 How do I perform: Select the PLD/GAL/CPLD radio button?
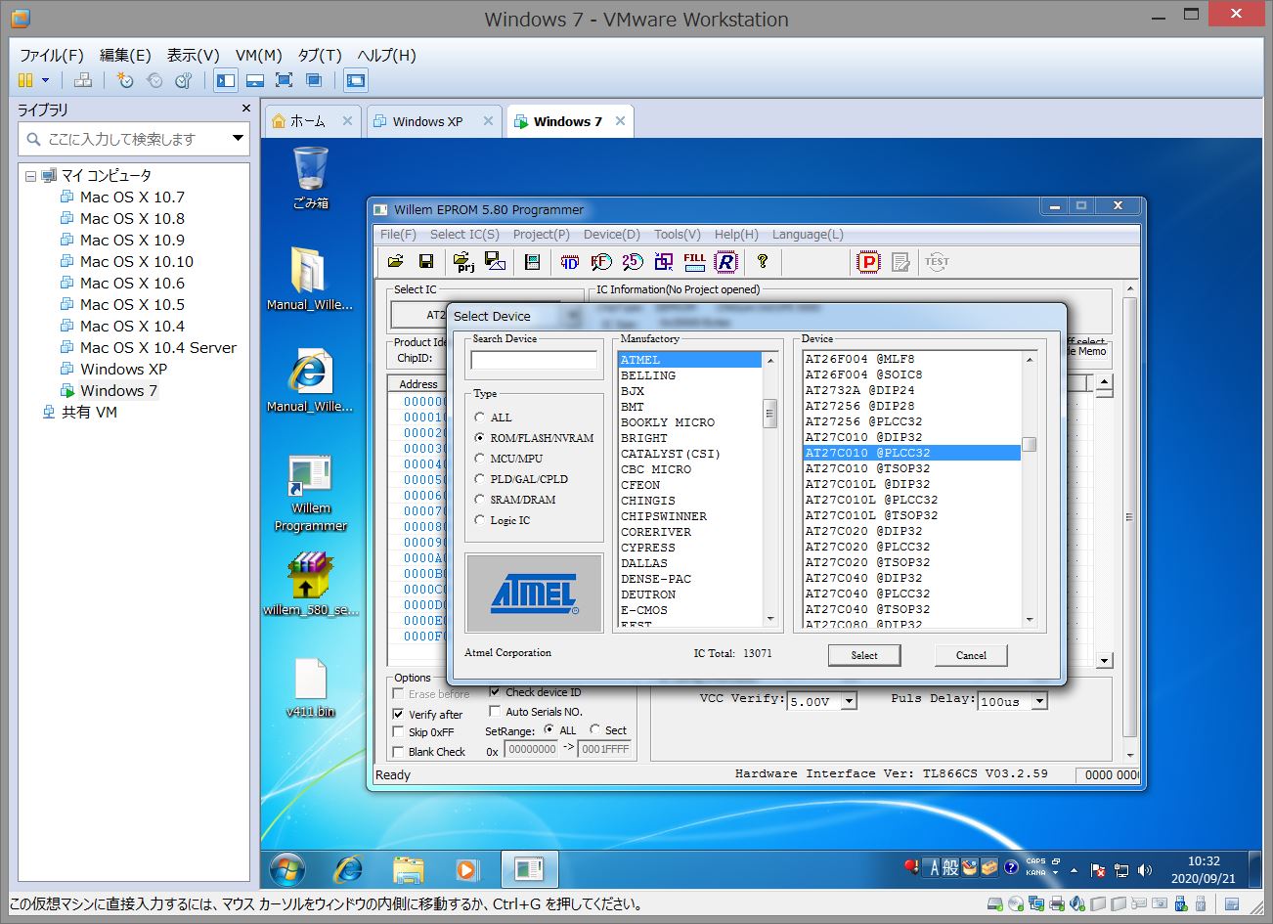coord(479,479)
